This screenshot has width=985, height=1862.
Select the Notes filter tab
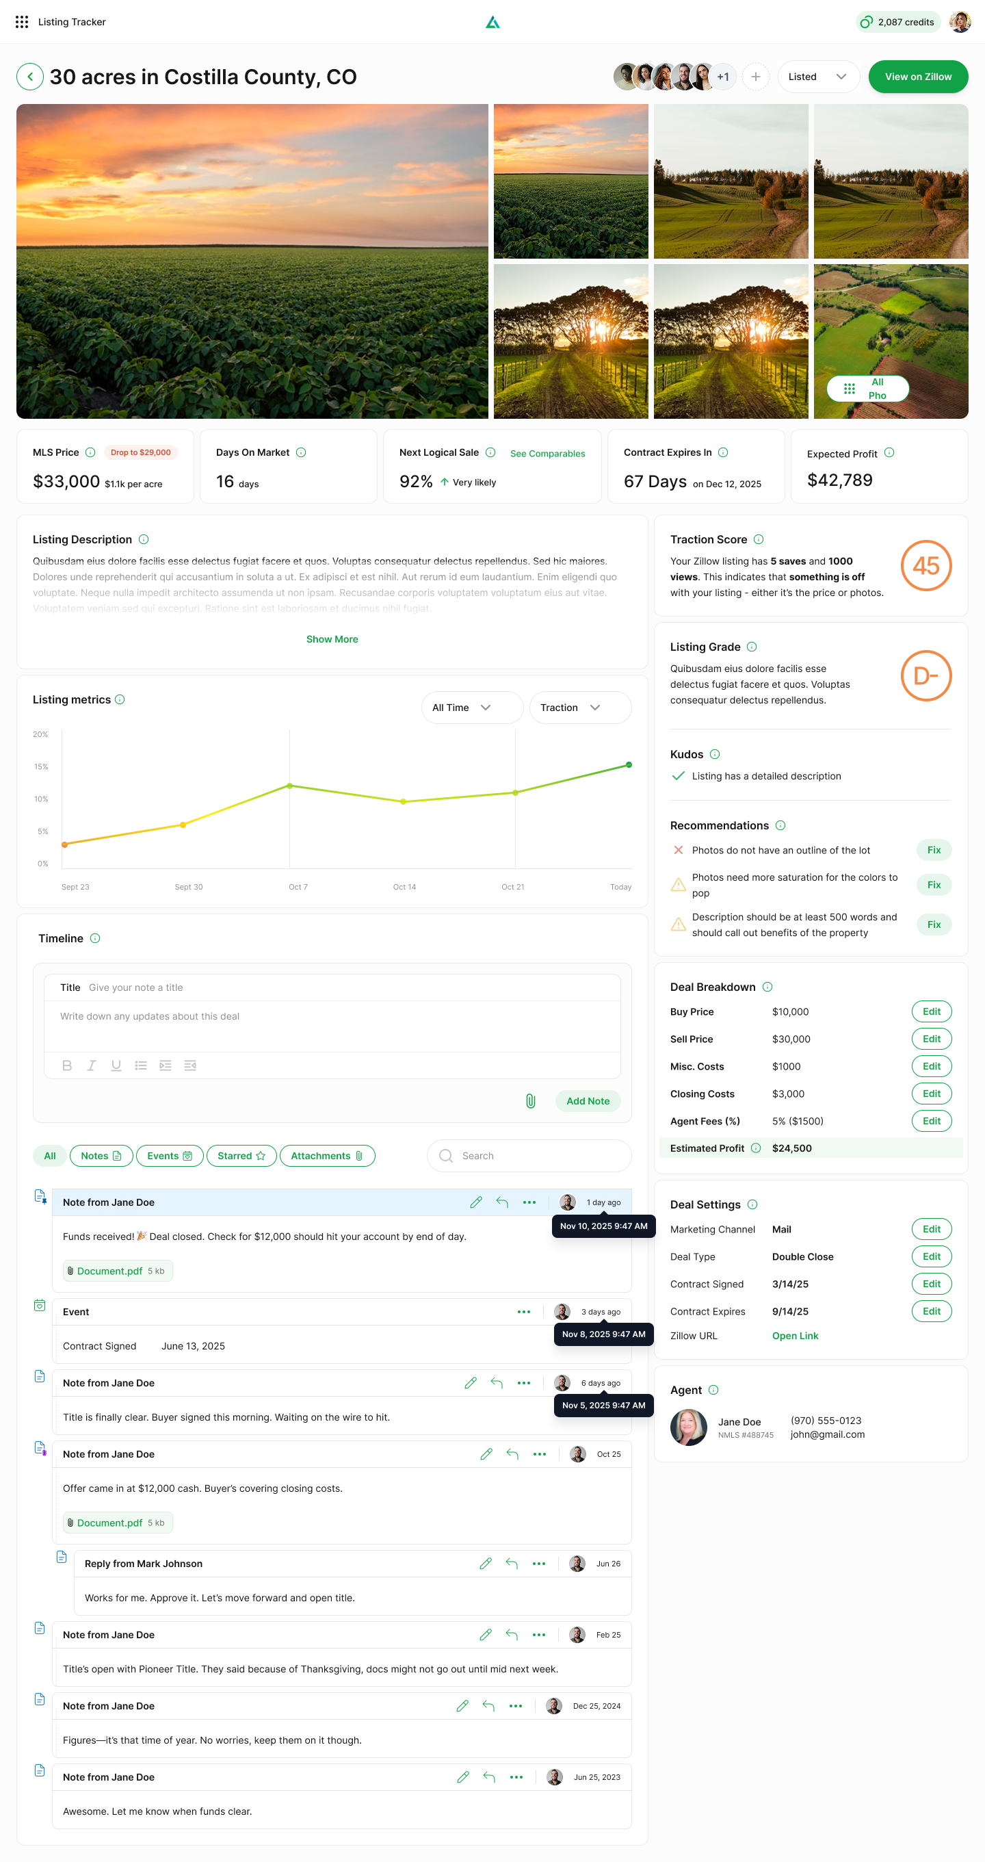[x=101, y=1156]
